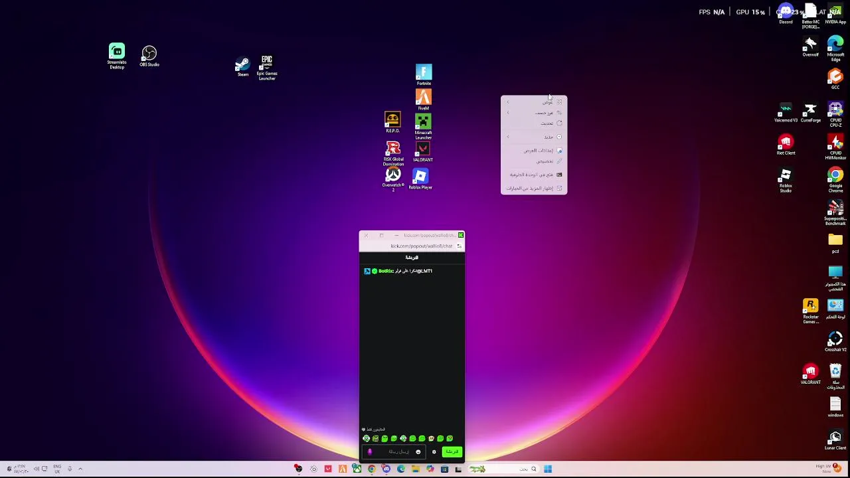
Task: Open File Explorer from the taskbar
Action: (x=416, y=469)
